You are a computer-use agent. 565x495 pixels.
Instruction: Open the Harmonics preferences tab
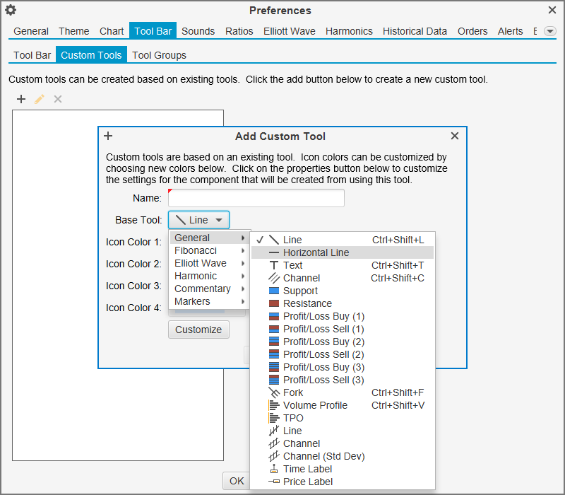click(348, 31)
